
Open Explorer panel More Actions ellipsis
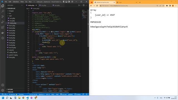click(22, 5)
